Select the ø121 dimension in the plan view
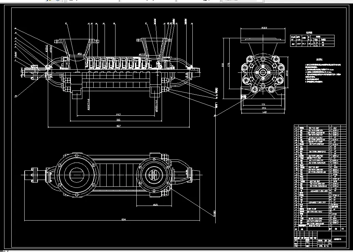This screenshot has height=252, width=353. click(x=155, y=205)
